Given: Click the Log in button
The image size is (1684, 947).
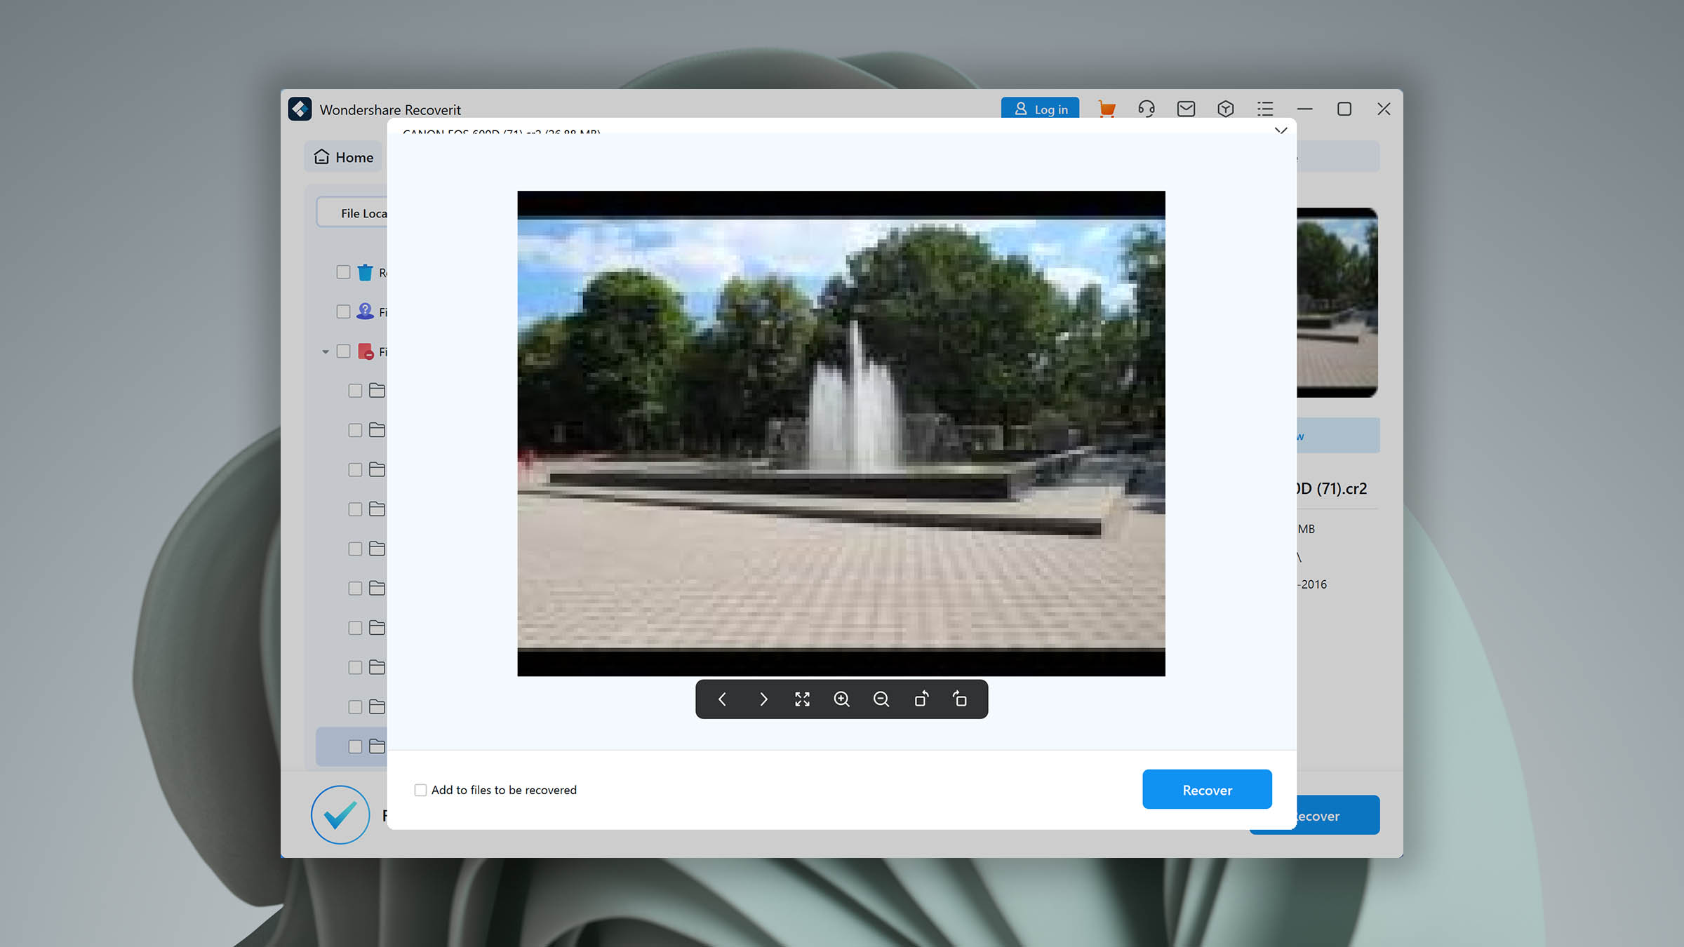Looking at the screenshot, I should [1040, 109].
